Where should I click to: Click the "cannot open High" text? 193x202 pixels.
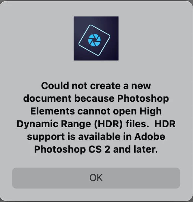(x=120, y=111)
